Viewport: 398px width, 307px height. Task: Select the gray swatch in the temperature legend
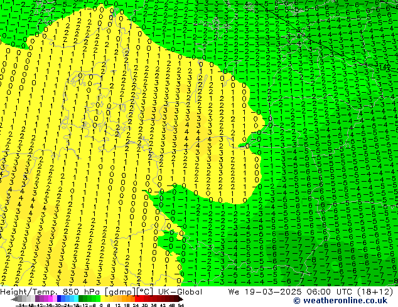coord(20,299)
